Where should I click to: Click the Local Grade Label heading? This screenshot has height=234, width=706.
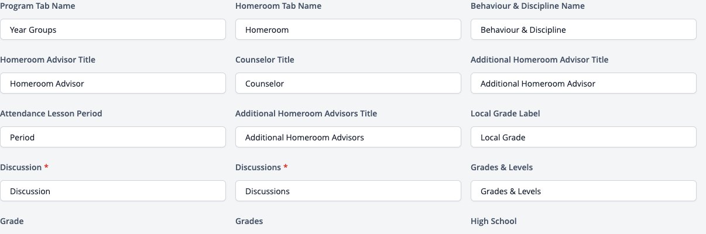click(x=505, y=113)
